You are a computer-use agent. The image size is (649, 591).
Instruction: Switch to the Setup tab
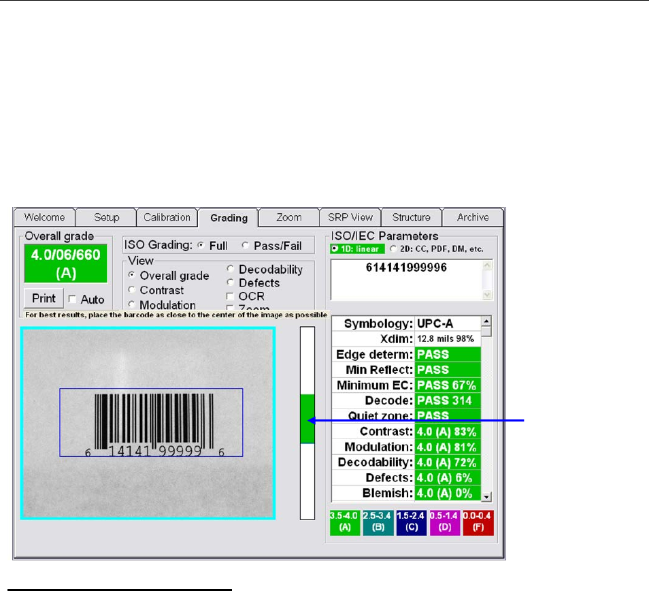pyautogui.click(x=106, y=217)
